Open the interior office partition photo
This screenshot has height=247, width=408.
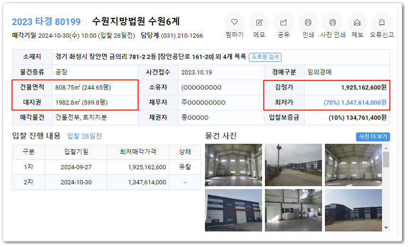click(x=293, y=210)
